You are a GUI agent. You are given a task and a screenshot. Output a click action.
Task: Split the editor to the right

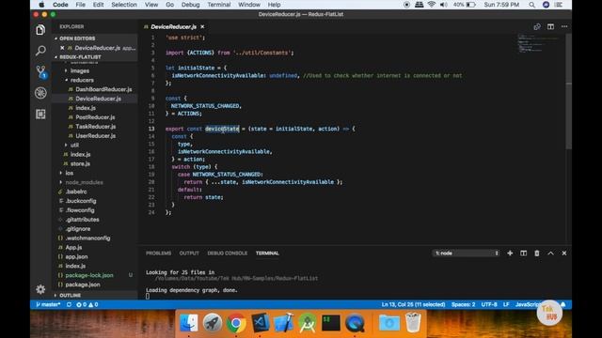(550, 26)
